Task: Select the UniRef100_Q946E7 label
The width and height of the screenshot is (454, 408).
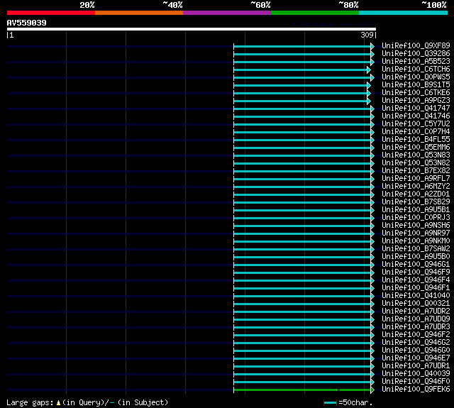Action: coord(416,358)
